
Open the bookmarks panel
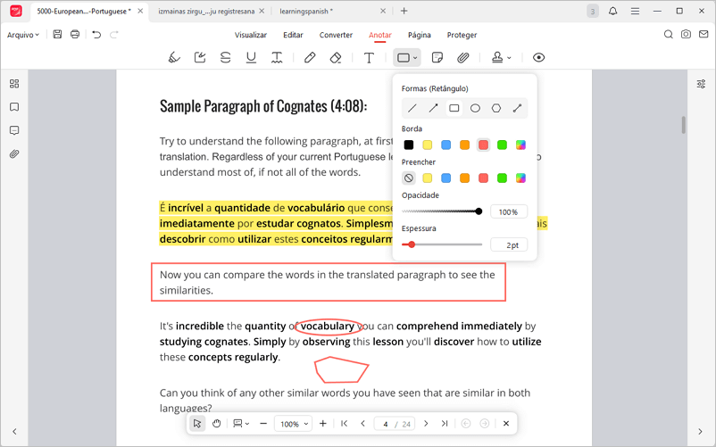[14, 107]
